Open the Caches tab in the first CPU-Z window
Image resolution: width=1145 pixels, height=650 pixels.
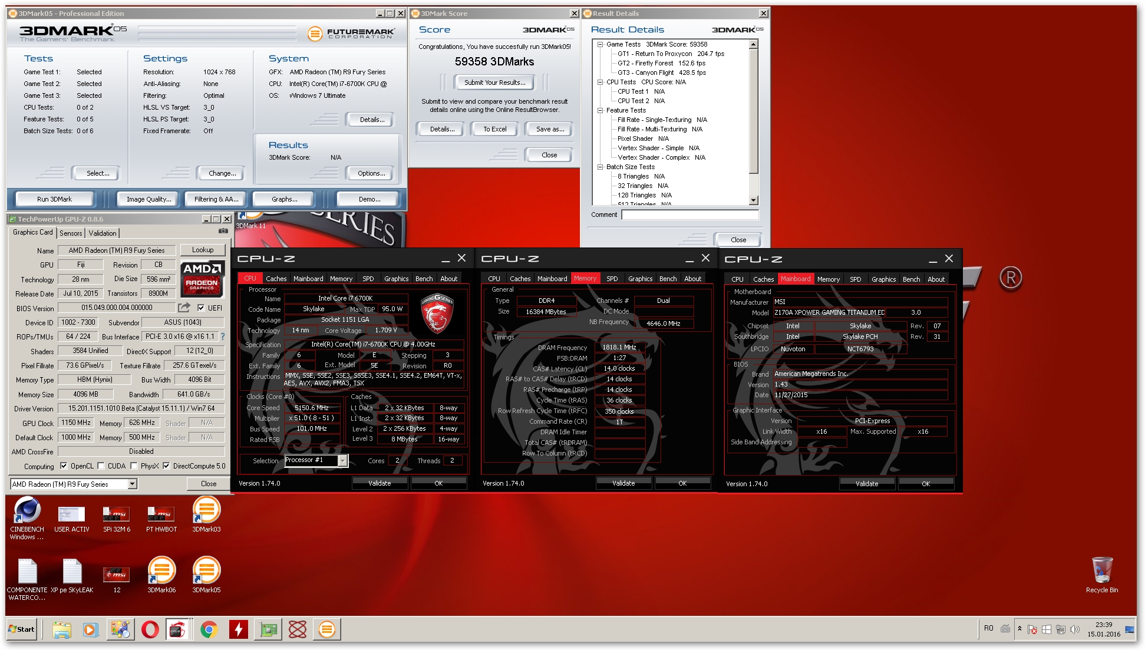[276, 279]
